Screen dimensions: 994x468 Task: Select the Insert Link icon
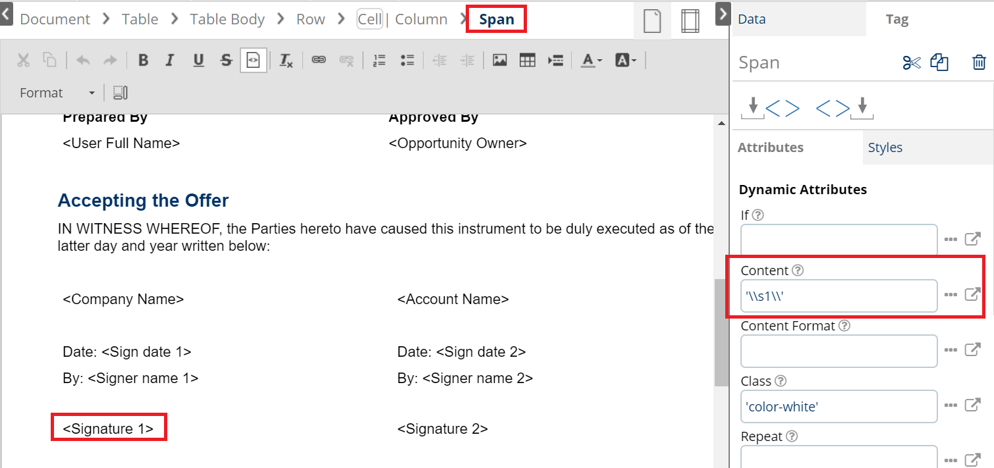tap(319, 60)
